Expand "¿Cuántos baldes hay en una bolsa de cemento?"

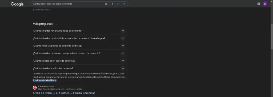coord(79,31)
